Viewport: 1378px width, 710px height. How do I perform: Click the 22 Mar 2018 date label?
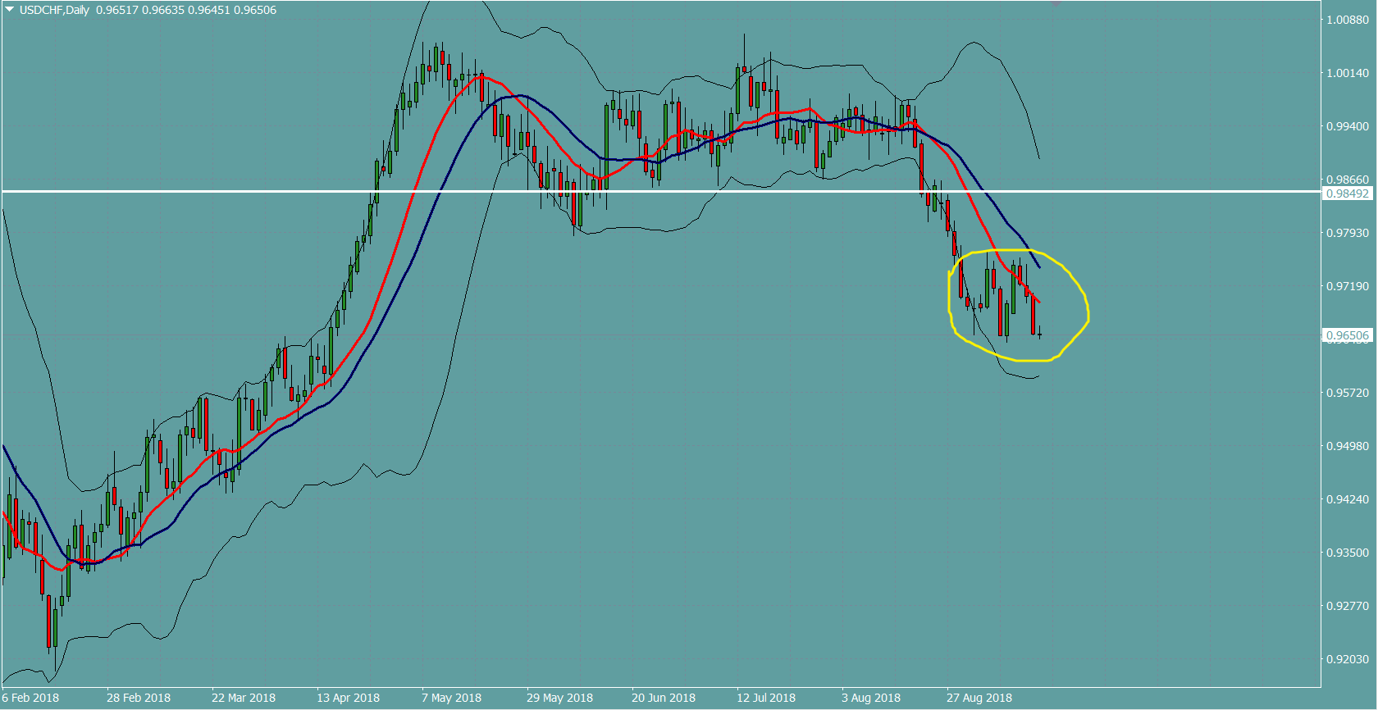(x=244, y=698)
